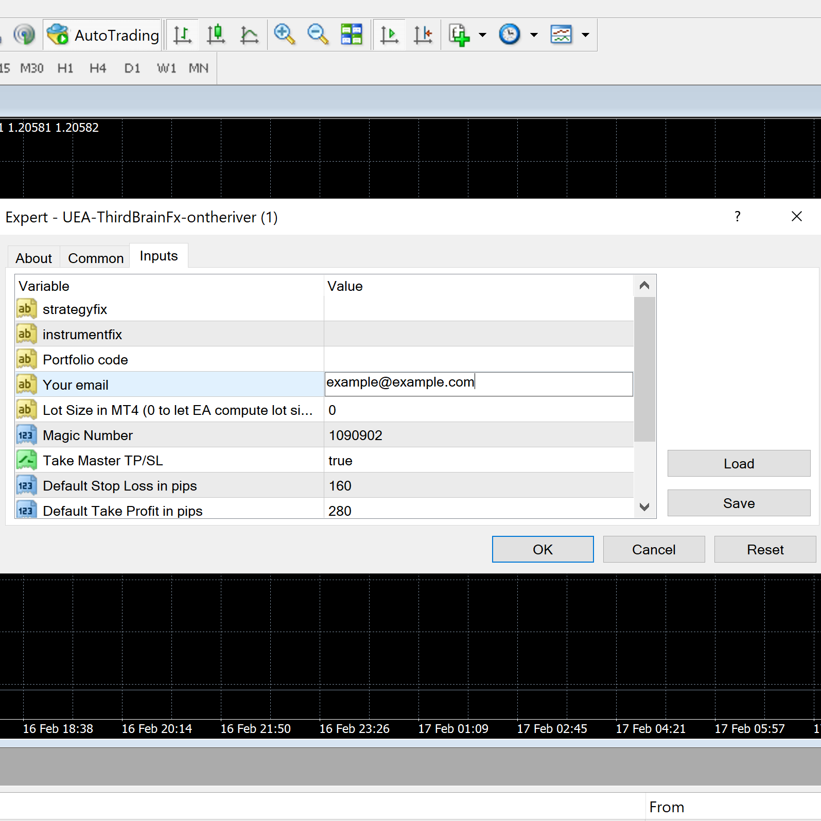Click the signal antenna icon in toolbar
The image size is (821, 821).
click(24, 35)
